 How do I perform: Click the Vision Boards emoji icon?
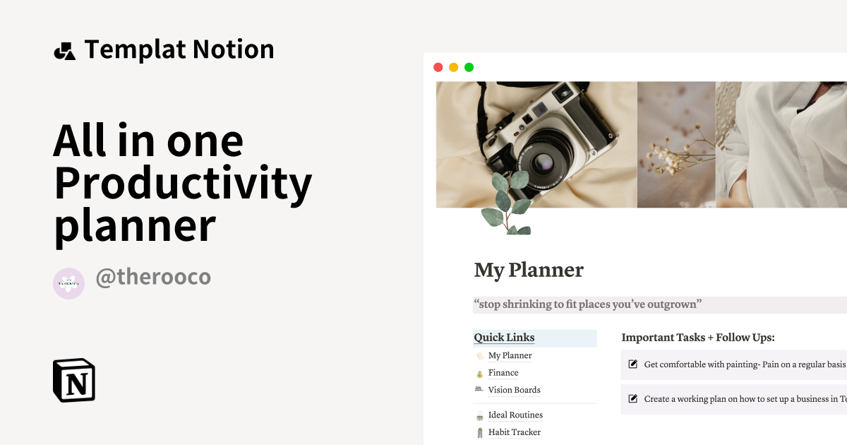pos(479,389)
